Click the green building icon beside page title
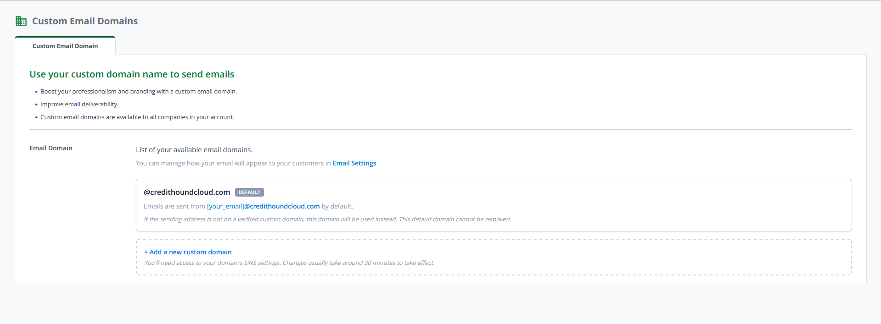The height and width of the screenshot is (324, 881). pyautogui.click(x=21, y=21)
